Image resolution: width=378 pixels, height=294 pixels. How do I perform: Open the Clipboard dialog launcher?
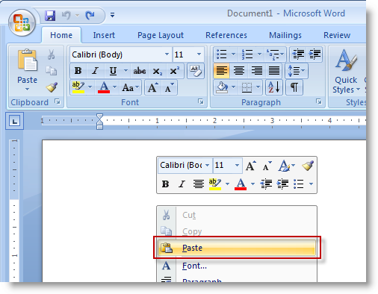58,101
